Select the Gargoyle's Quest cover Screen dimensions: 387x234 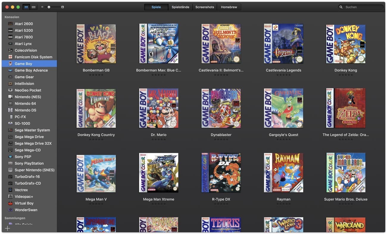pyautogui.click(x=284, y=108)
